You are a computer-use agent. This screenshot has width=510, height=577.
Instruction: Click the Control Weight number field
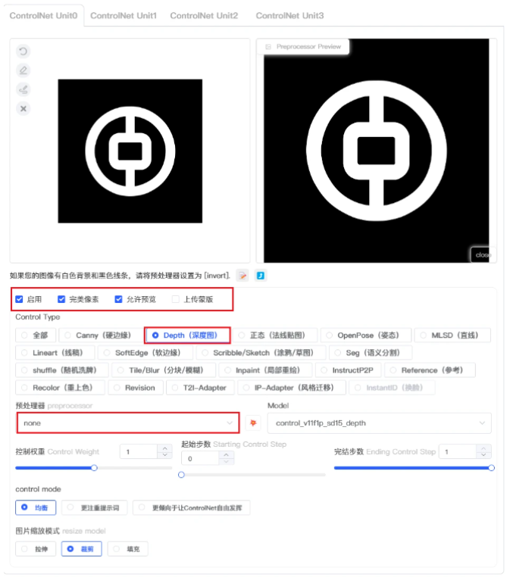click(139, 451)
